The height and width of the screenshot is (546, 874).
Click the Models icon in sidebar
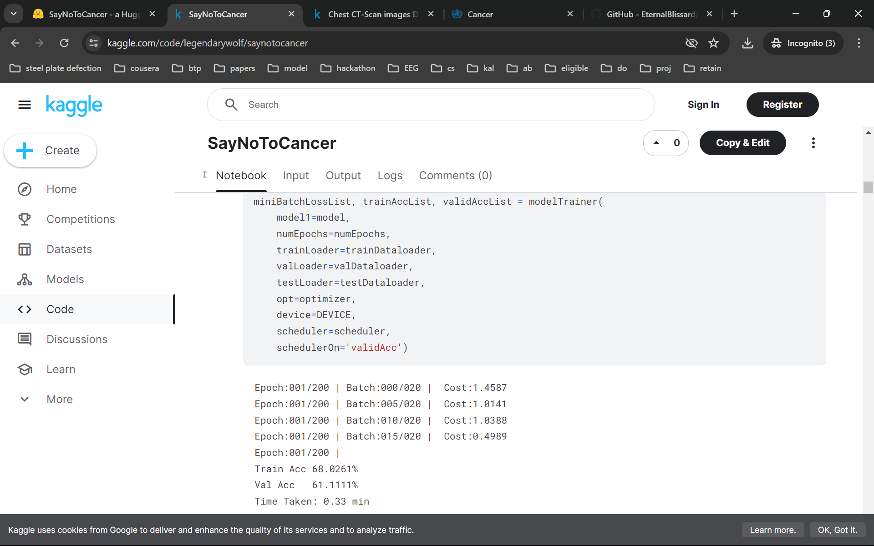coord(25,279)
